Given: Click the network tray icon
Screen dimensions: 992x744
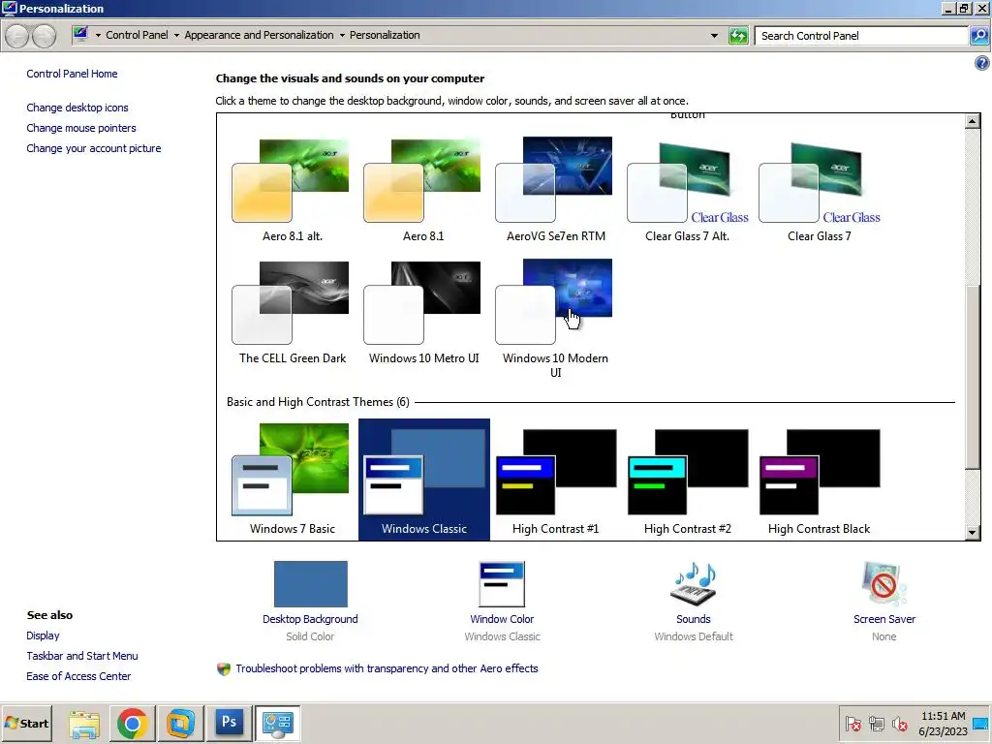Looking at the screenshot, I should tap(876, 723).
